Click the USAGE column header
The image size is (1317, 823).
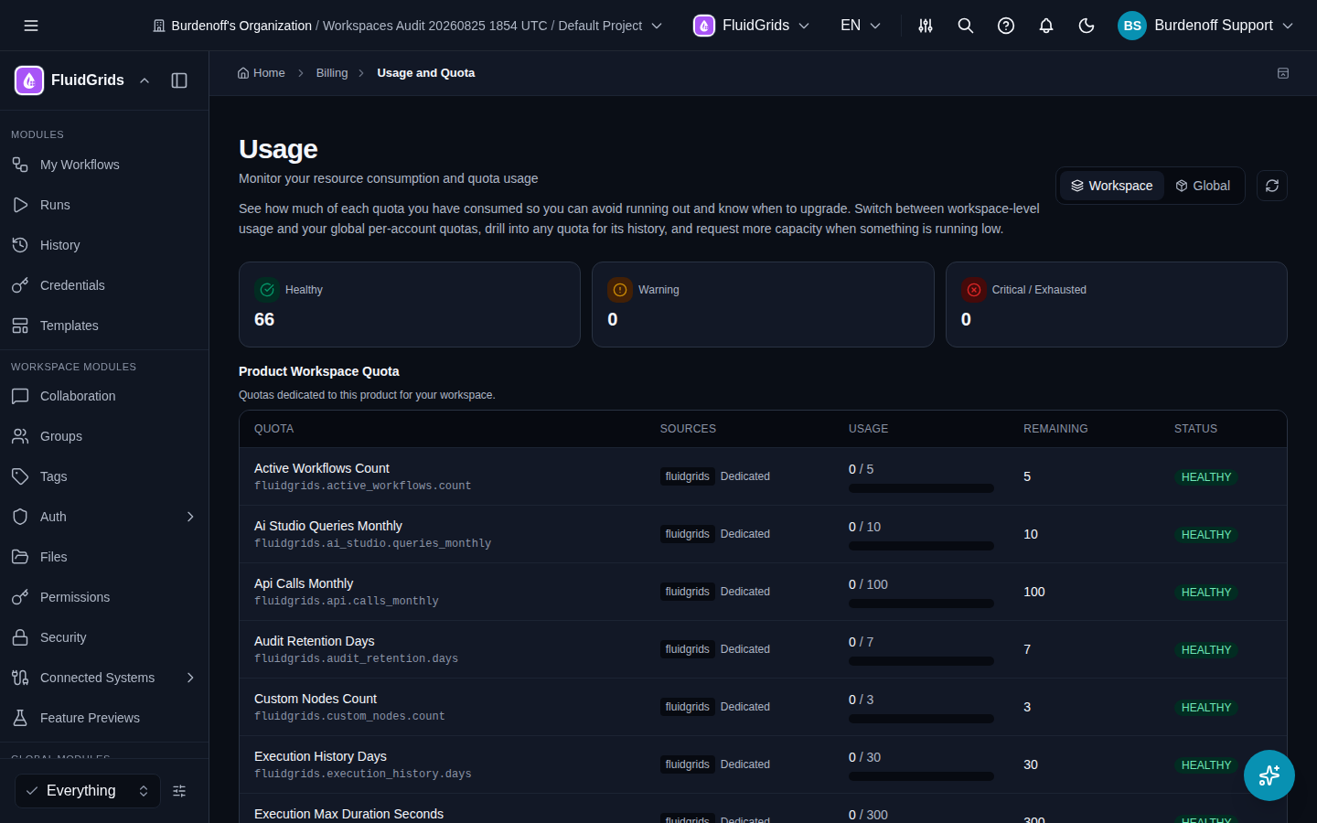pyautogui.click(x=869, y=429)
